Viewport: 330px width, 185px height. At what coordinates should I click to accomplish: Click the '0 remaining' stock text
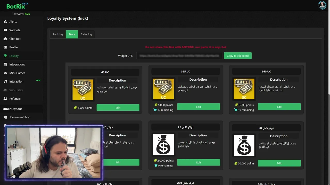165,166
